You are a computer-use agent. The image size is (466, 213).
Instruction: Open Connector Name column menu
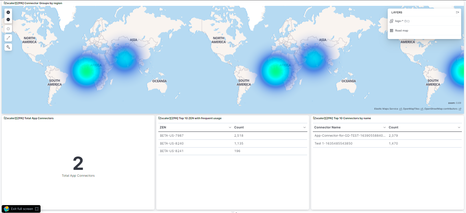pos(384,127)
